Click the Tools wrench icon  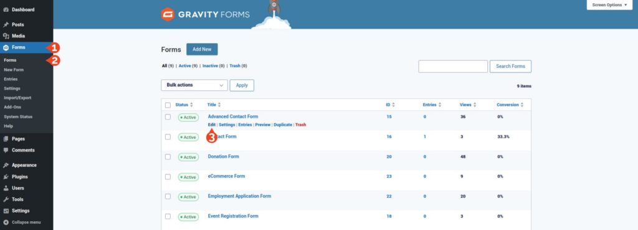tap(6, 199)
